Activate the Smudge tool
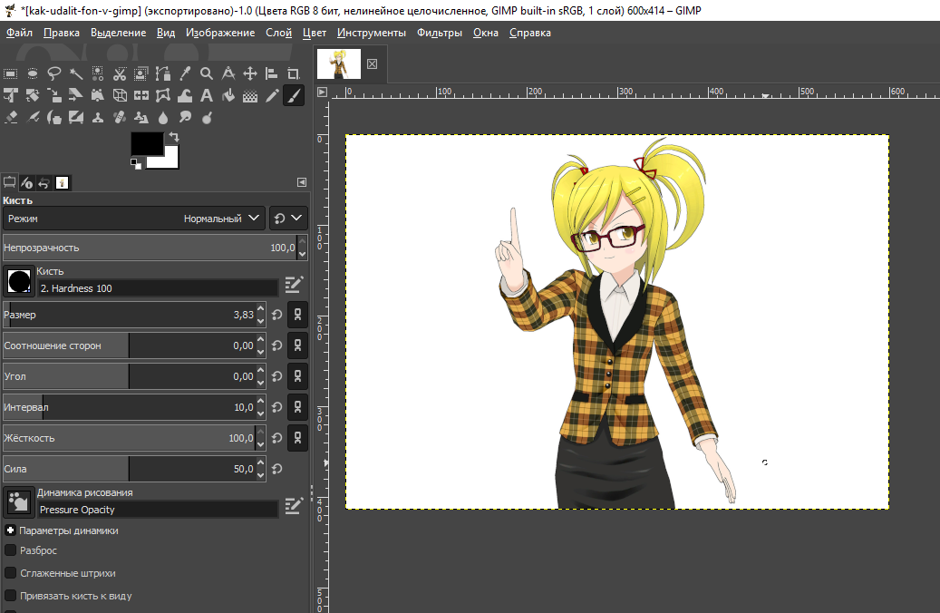940x613 pixels. pyautogui.click(x=185, y=118)
